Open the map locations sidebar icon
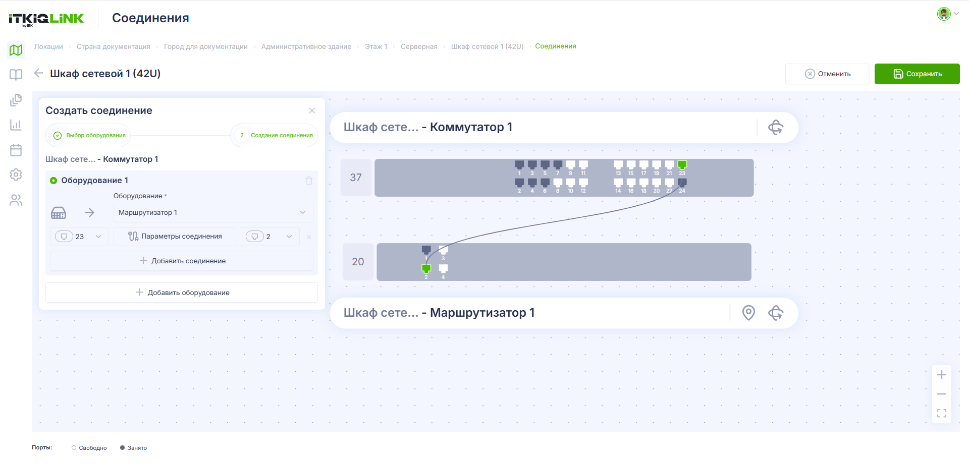Screen dimensions: 969x464 coord(16,50)
